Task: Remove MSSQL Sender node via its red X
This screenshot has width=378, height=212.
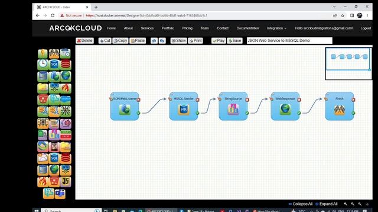Action: click(197, 100)
